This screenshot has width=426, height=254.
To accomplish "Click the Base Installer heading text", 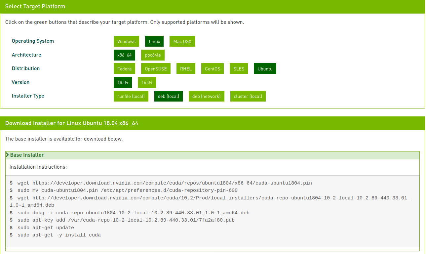I will pos(27,155).
